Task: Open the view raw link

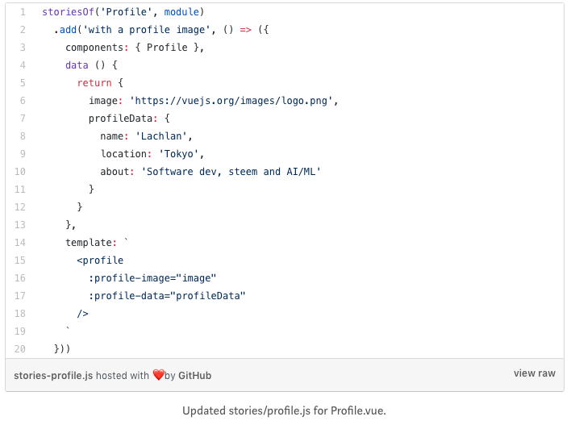Action: (534, 373)
